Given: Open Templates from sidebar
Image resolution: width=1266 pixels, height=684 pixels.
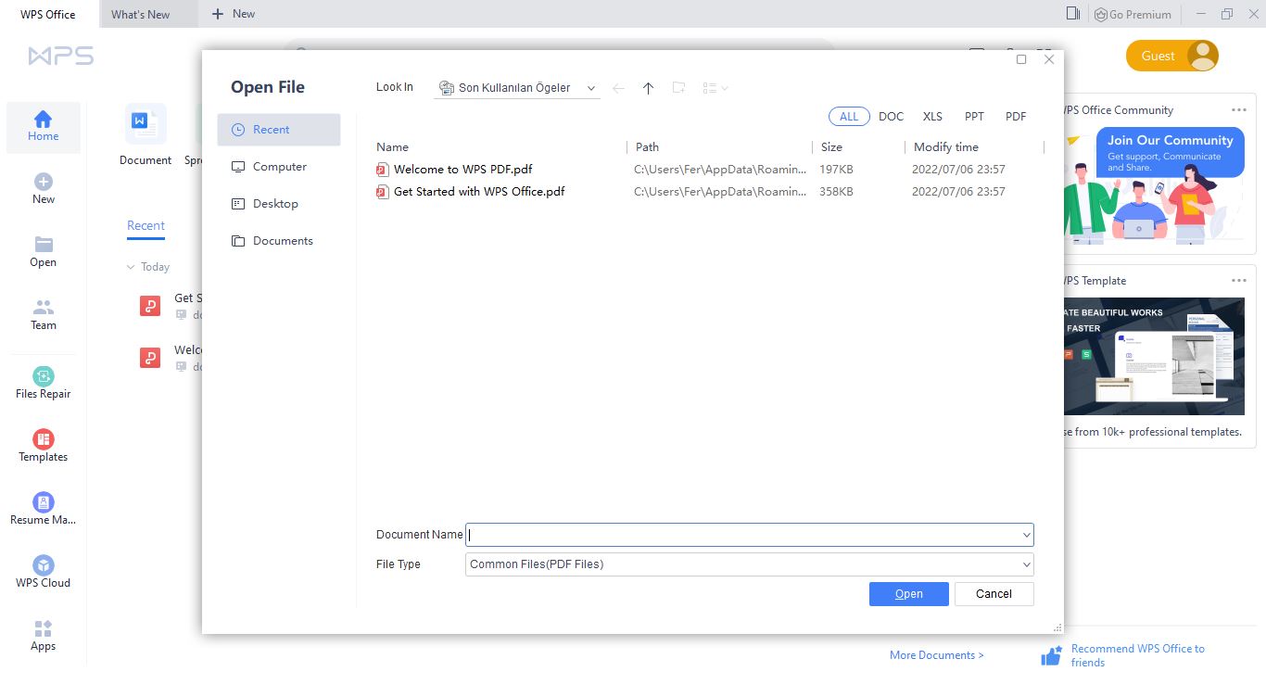Looking at the screenshot, I should pyautogui.click(x=44, y=446).
